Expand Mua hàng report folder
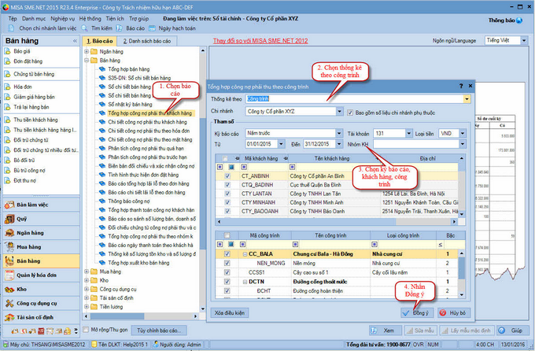The height and width of the screenshot is (351, 535). point(87,272)
